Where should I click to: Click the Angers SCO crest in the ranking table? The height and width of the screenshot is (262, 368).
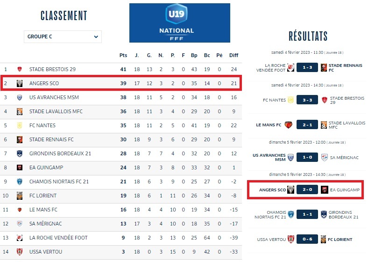point(20,83)
